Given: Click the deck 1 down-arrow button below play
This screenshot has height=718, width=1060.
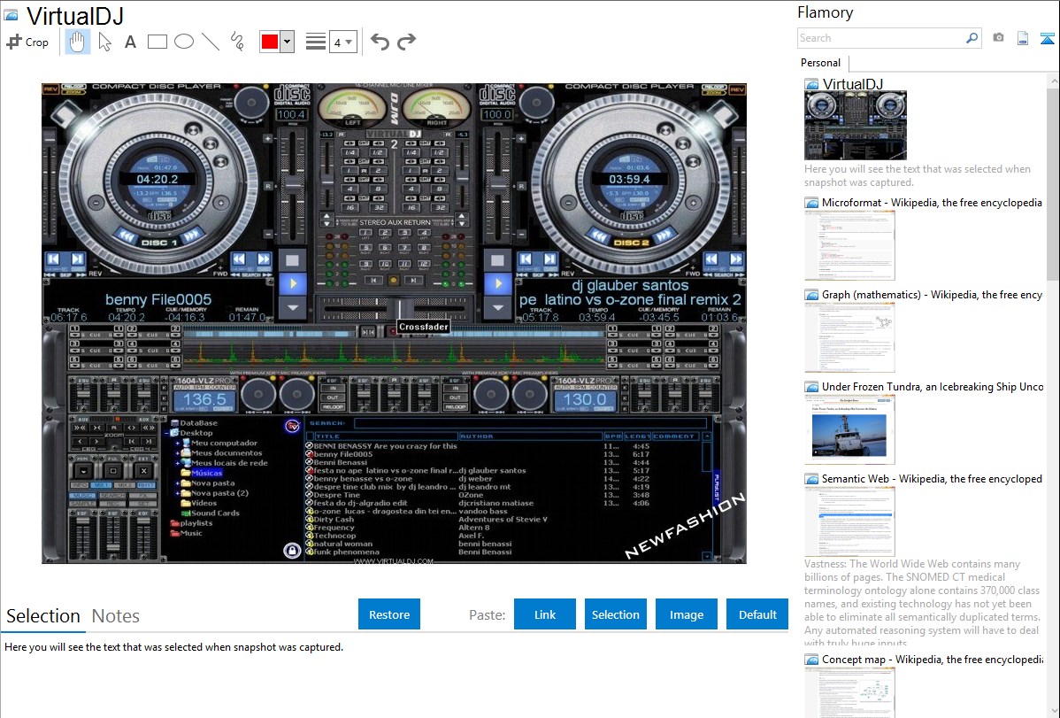Looking at the screenshot, I should pos(293,307).
